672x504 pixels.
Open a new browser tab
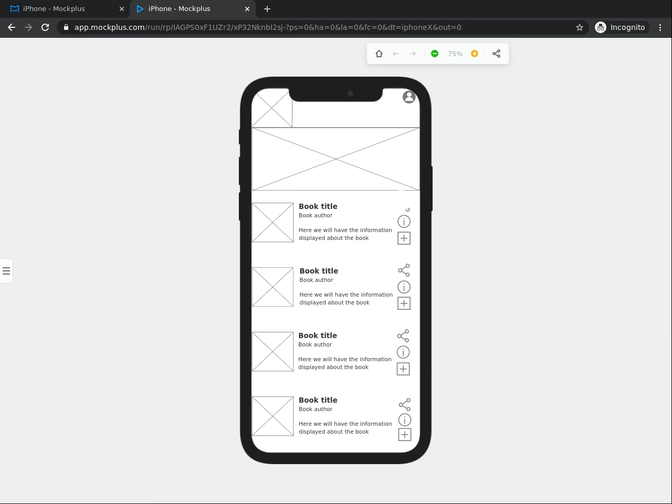(x=267, y=9)
